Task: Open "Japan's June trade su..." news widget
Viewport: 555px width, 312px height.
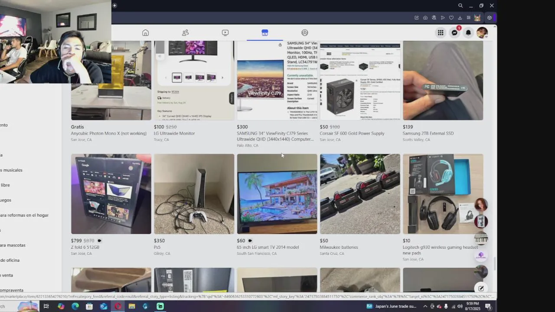Action: [392, 306]
